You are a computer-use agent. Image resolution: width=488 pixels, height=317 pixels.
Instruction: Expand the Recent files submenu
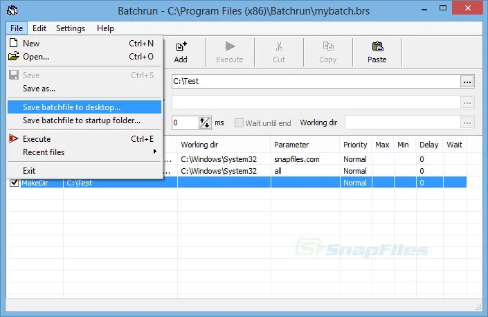click(x=84, y=152)
